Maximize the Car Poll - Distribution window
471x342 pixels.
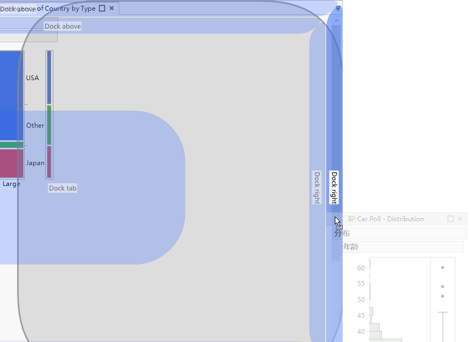[x=450, y=219]
